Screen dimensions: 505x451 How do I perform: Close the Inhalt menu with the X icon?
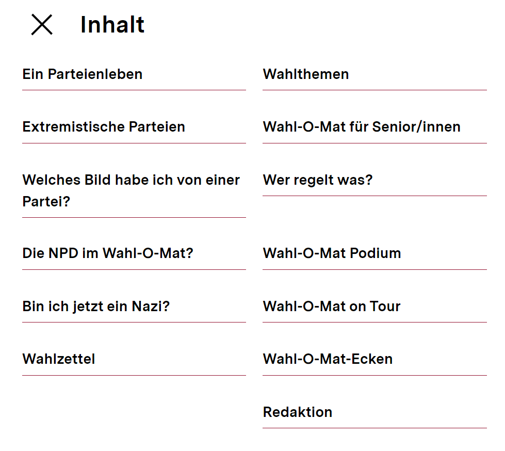coord(42,25)
